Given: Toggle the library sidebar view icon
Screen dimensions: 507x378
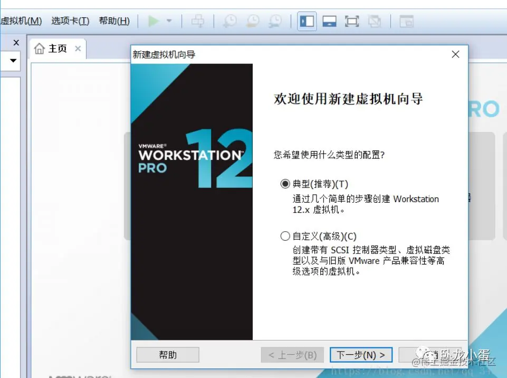Looking at the screenshot, I should click(x=307, y=21).
